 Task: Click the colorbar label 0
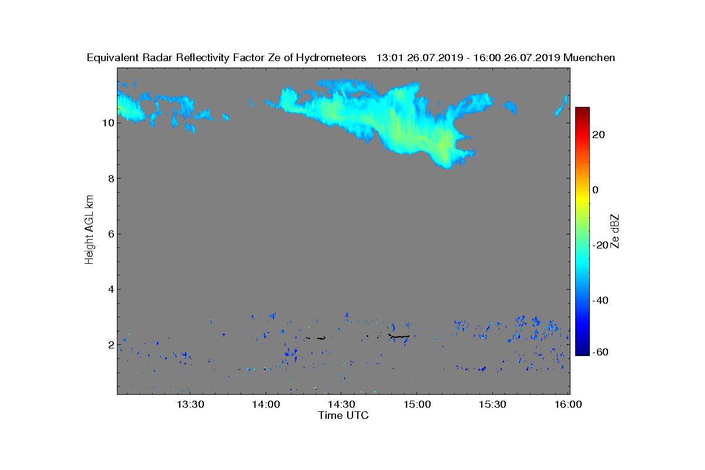(596, 190)
